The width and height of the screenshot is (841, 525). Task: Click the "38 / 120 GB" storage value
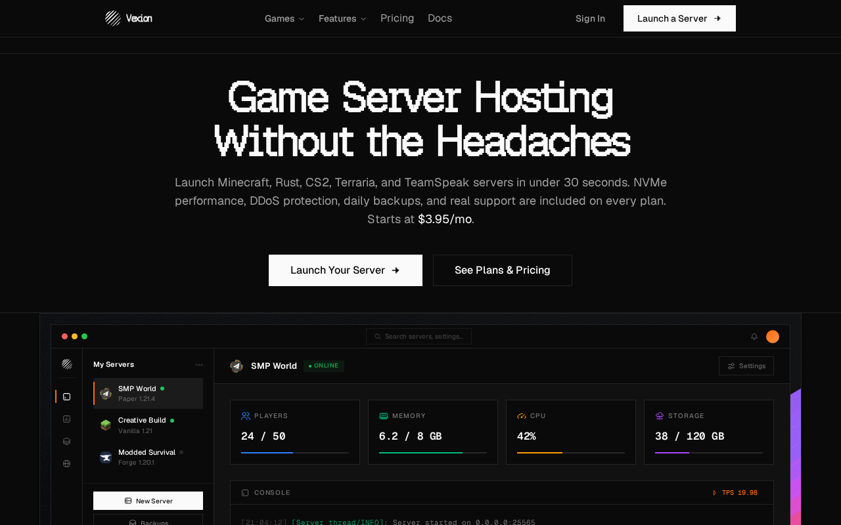(690, 436)
